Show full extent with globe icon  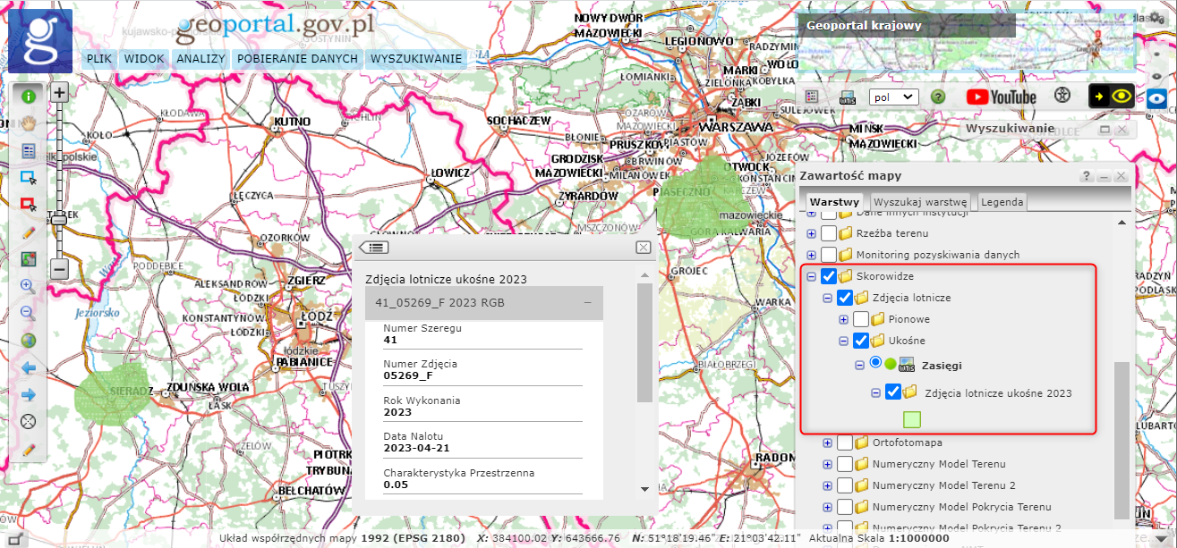[x=28, y=341]
